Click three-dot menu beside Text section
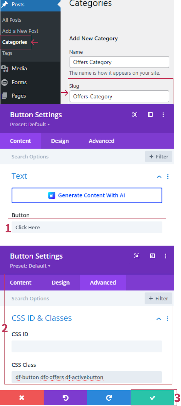The height and width of the screenshot is (406, 181). (x=168, y=177)
